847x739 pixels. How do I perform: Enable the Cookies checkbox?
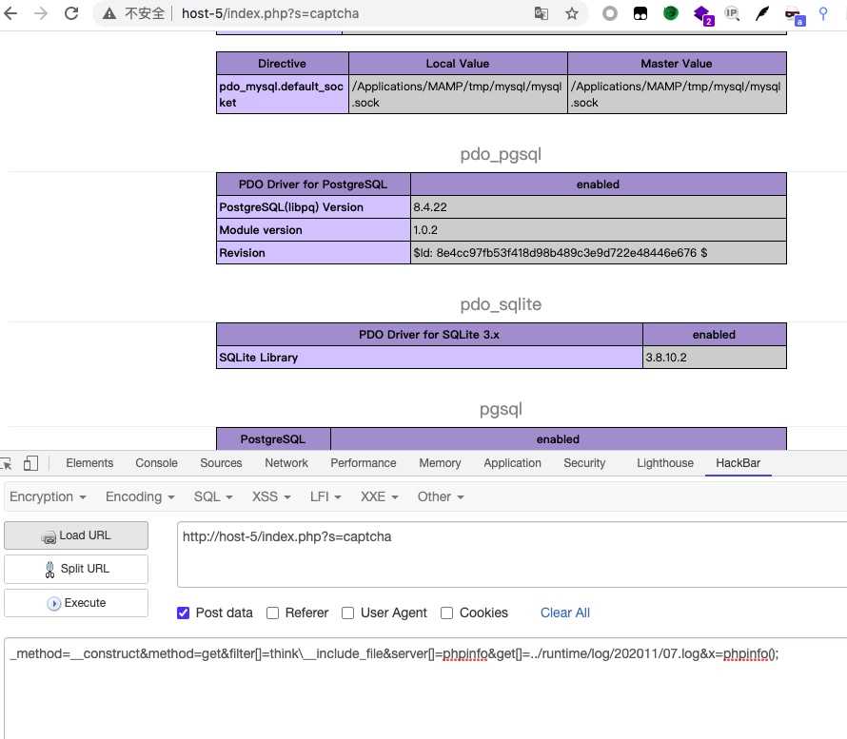(x=446, y=613)
